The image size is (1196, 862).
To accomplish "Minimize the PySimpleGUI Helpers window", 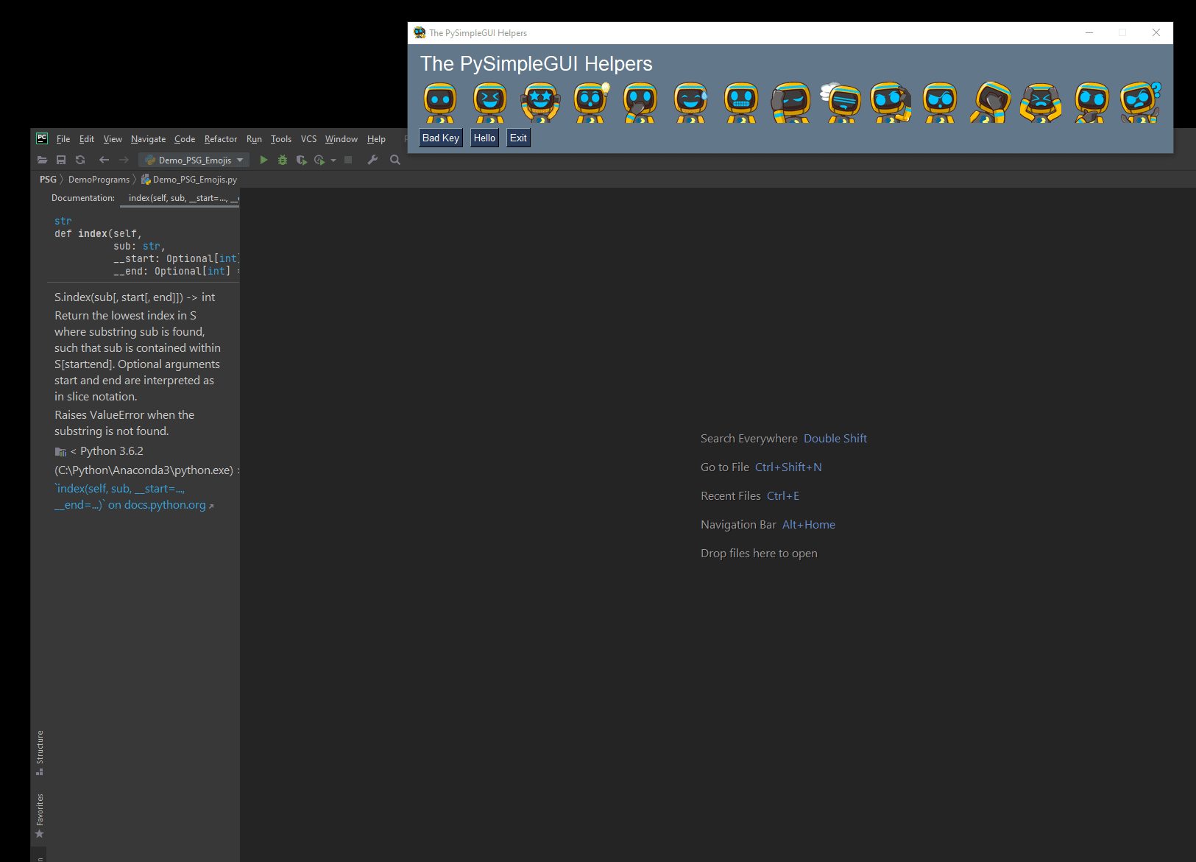I will click(1089, 32).
